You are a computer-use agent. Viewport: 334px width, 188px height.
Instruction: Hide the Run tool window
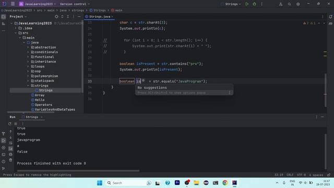tap(323, 117)
